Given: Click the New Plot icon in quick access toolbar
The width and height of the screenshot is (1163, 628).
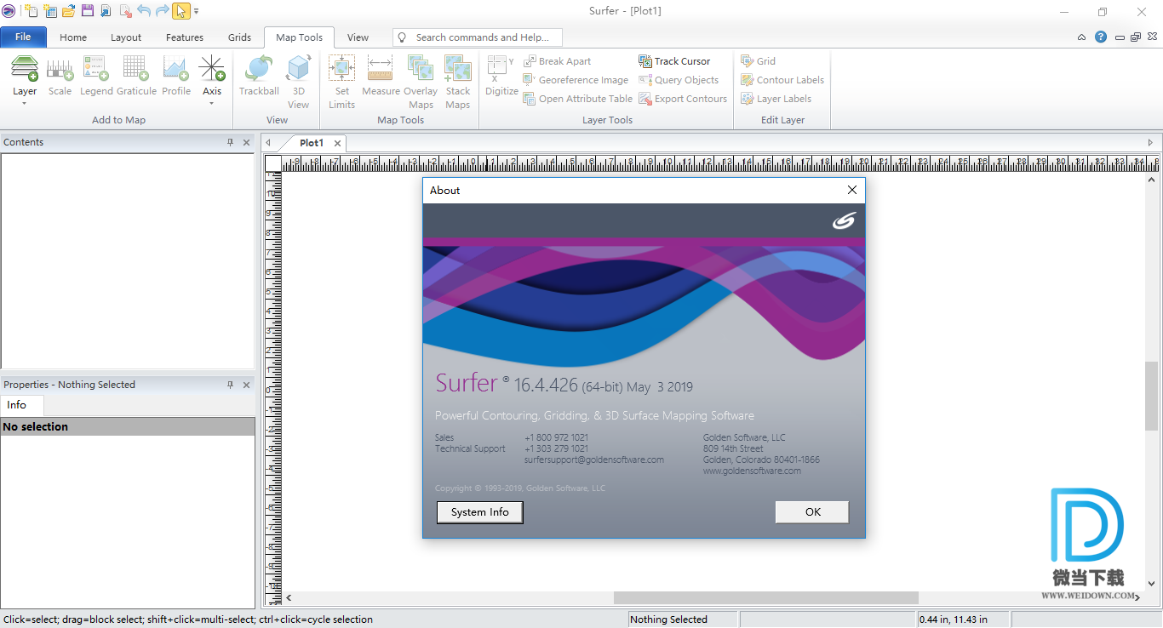Looking at the screenshot, I should [x=31, y=11].
